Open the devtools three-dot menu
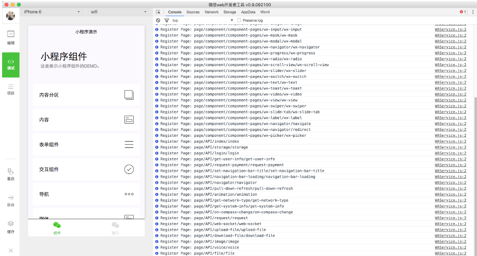Screen dimensions: 477x256 [x=473, y=12]
